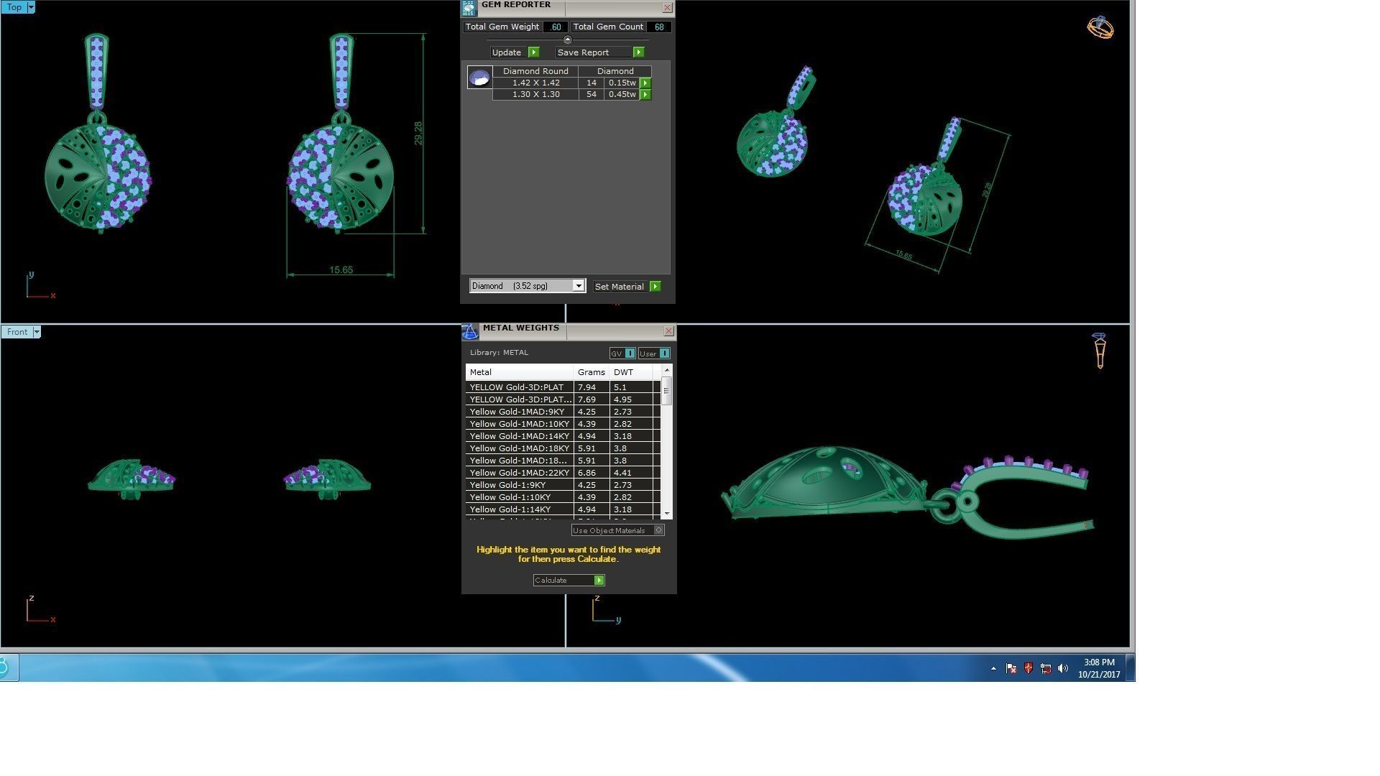1380x776 pixels.
Task: Click the Top viewport label
Action: click(x=14, y=7)
